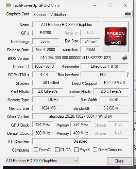Click the BIOS Version field
This screenshot has height=169, width=136.
coord(76,58)
